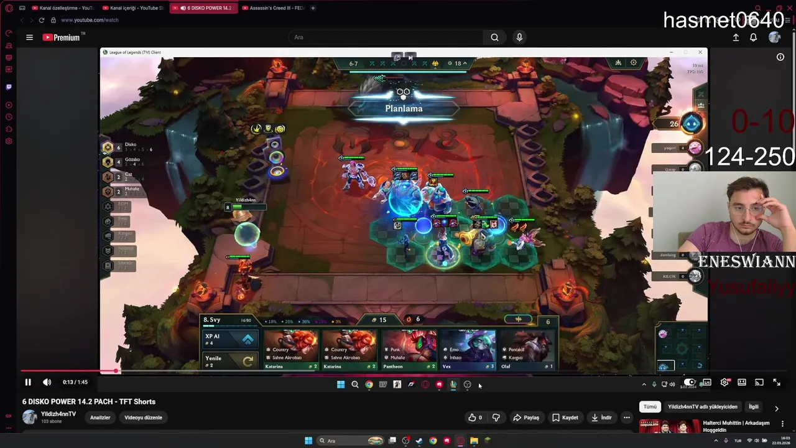Open File Explorer from the taskbar
Image resolution: width=796 pixels, height=448 pixels.
474,441
